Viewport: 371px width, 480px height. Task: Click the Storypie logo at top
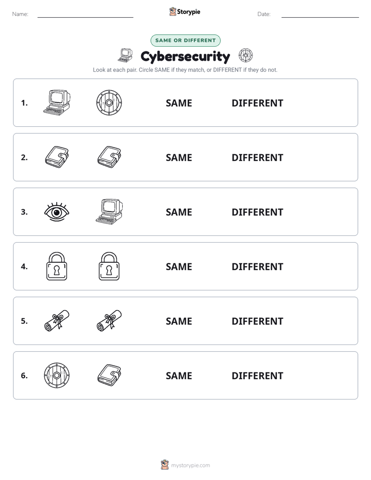point(185,11)
